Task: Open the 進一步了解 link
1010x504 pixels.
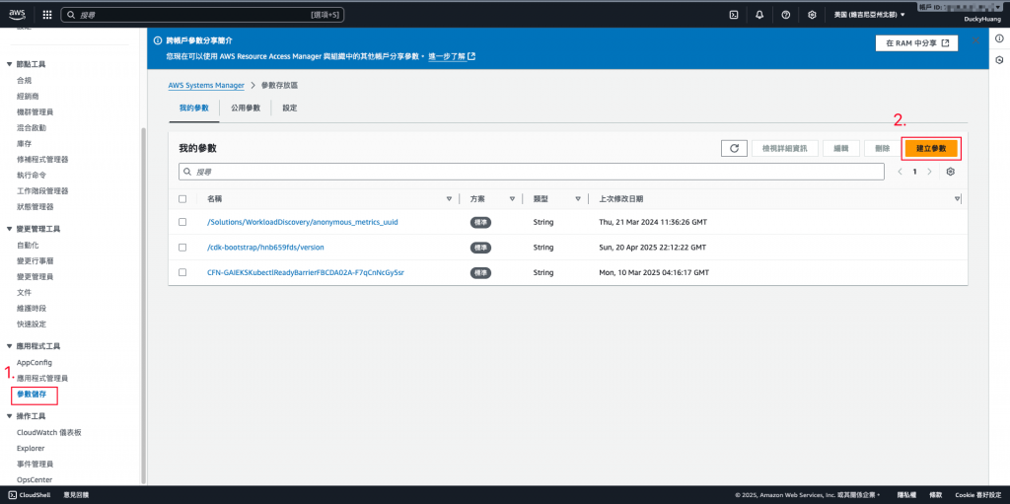Action: [x=452, y=56]
